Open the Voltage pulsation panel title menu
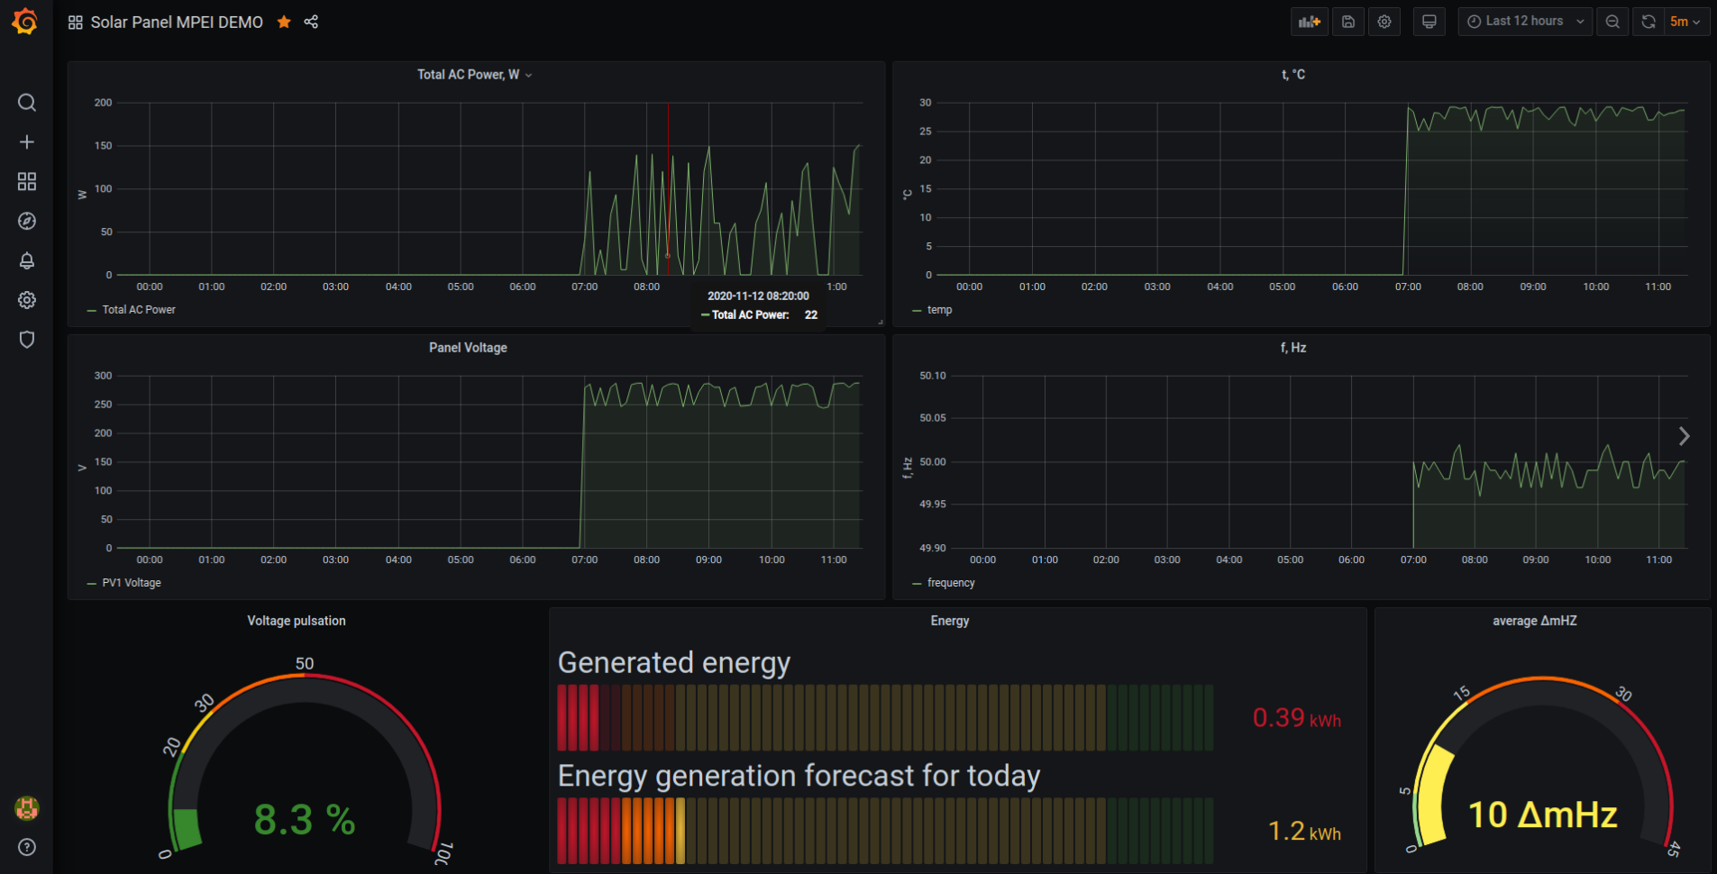The height and width of the screenshot is (874, 1717). 297,621
